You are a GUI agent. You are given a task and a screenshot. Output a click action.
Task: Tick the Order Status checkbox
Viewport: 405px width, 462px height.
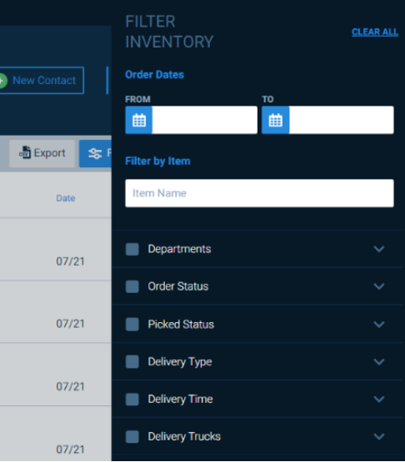point(132,286)
